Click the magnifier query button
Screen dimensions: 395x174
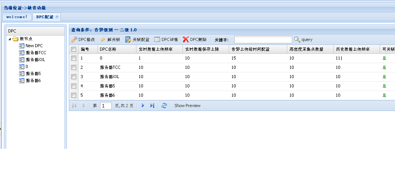pos(303,39)
